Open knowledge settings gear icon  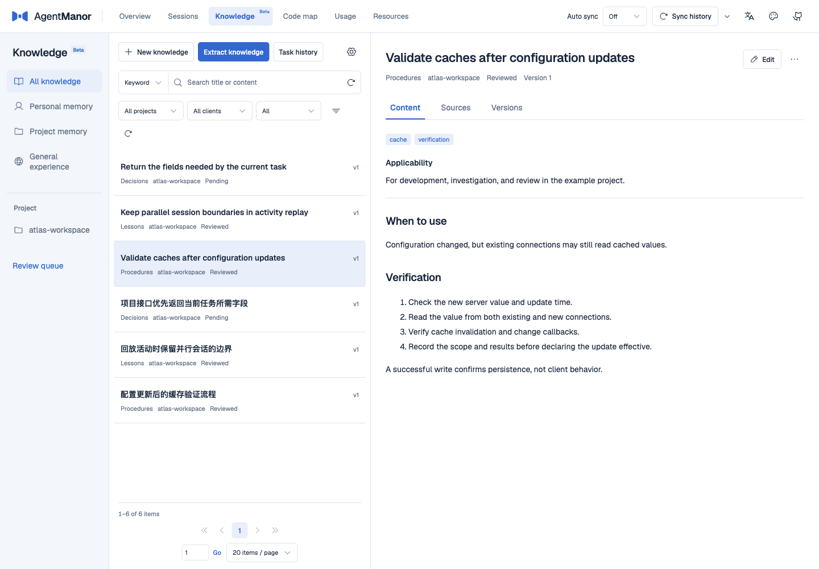[x=351, y=52]
